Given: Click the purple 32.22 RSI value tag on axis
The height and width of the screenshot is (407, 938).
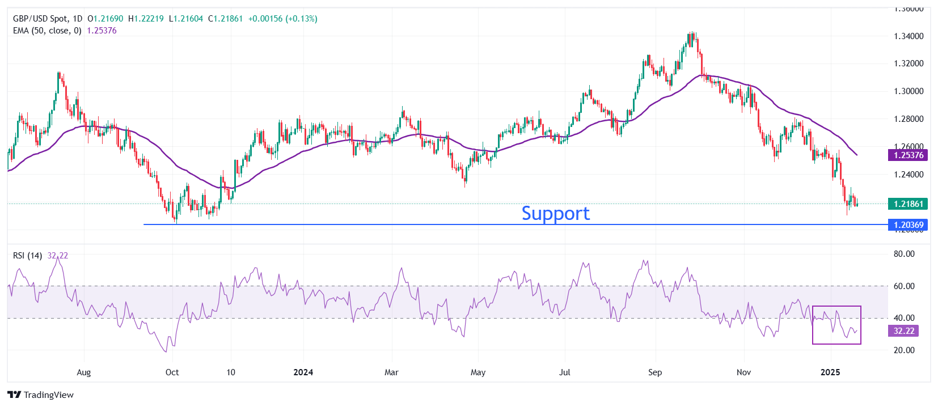Looking at the screenshot, I should (903, 331).
